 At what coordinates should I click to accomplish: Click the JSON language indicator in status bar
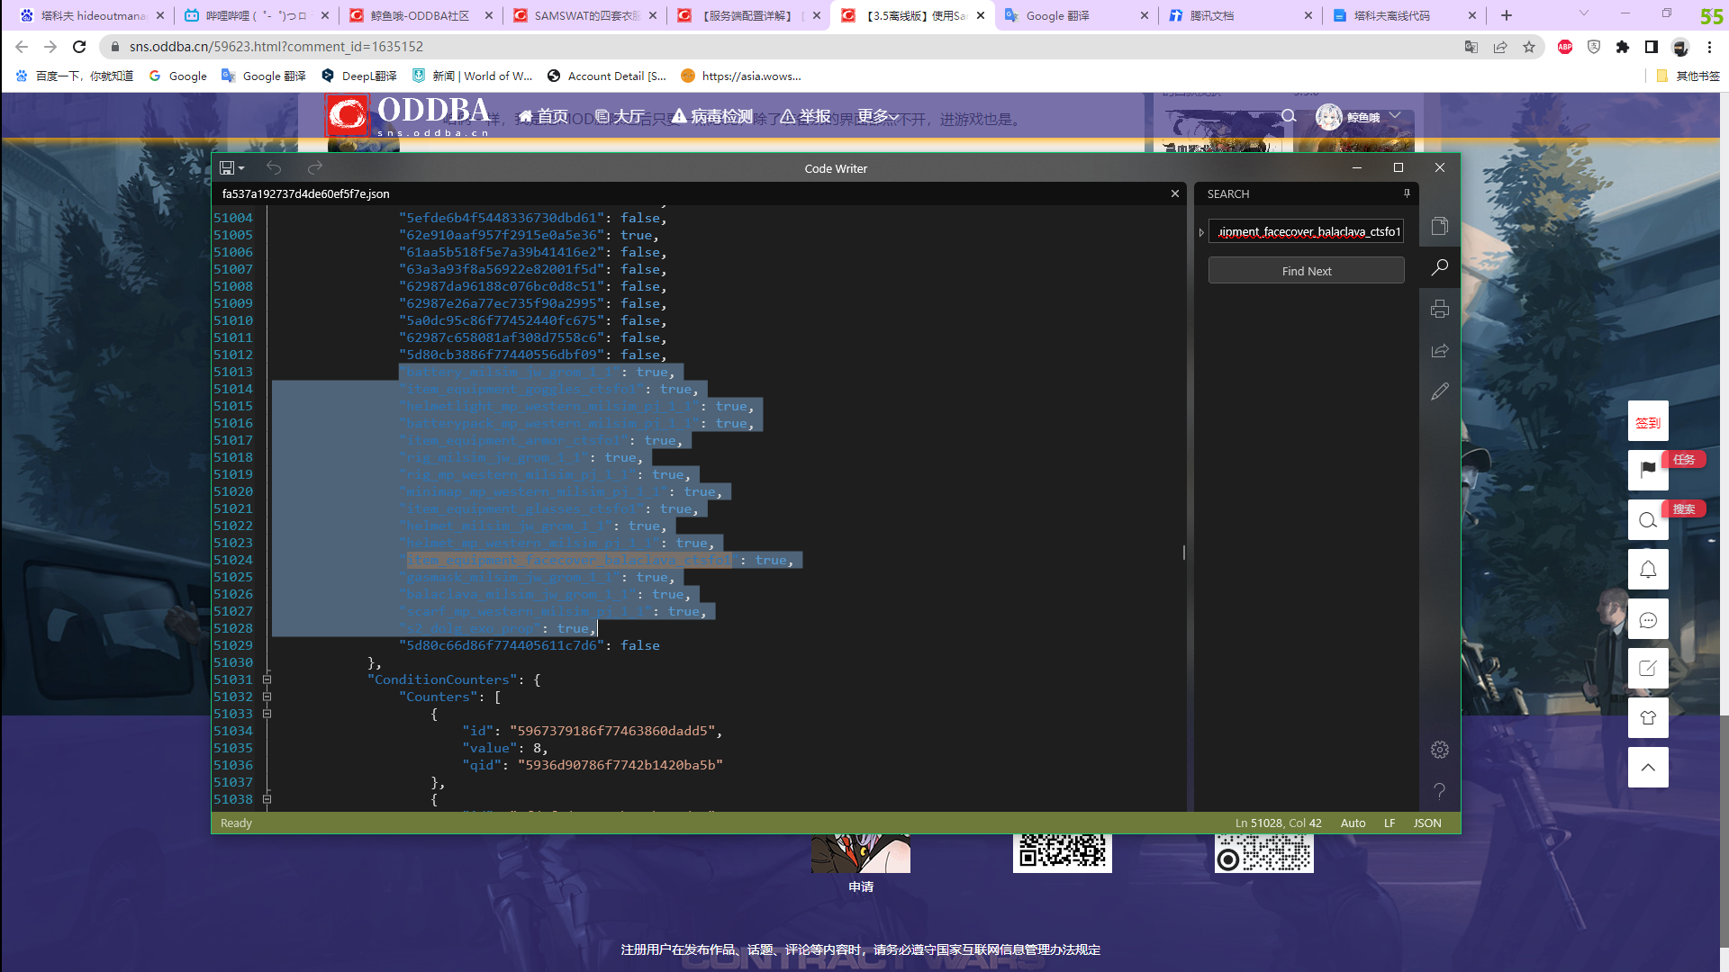pos(1426,823)
